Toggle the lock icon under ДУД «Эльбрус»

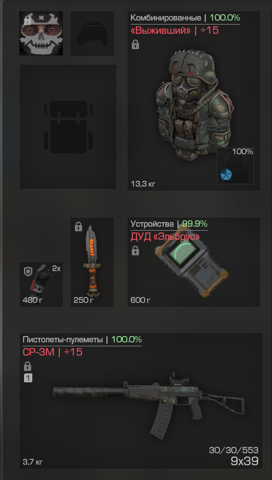click(x=135, y=250)
